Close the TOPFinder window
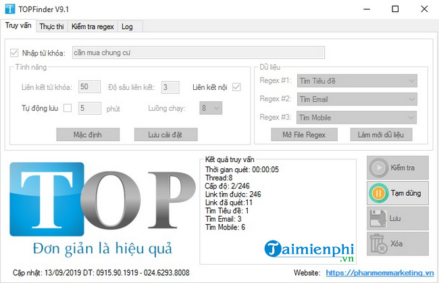The height and width of the screenshot is (283, 439). click(x=424, y=9)
